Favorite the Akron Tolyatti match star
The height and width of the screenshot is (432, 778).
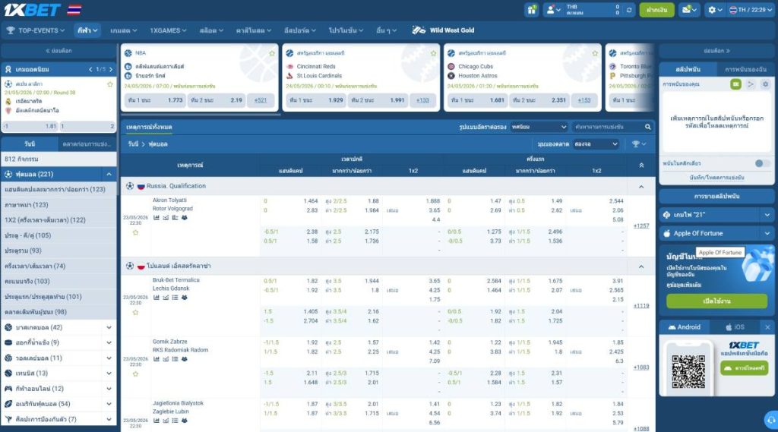click(135, 232)
